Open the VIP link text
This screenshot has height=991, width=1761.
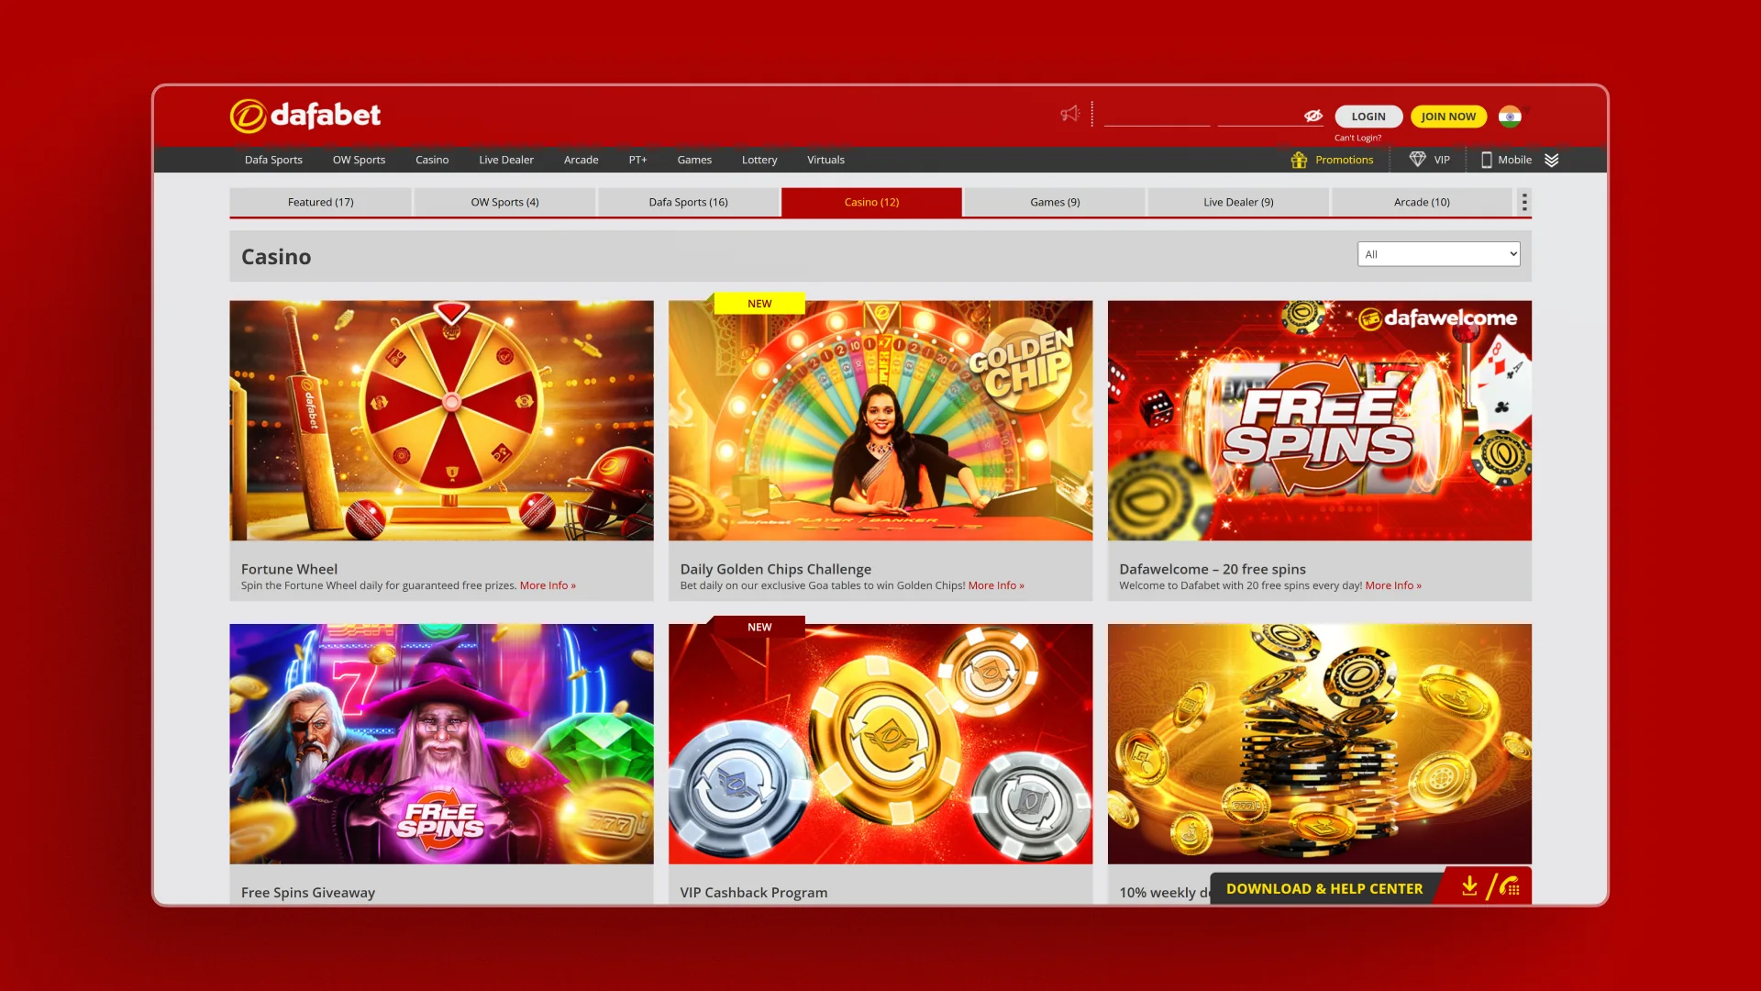[1442, 160]
